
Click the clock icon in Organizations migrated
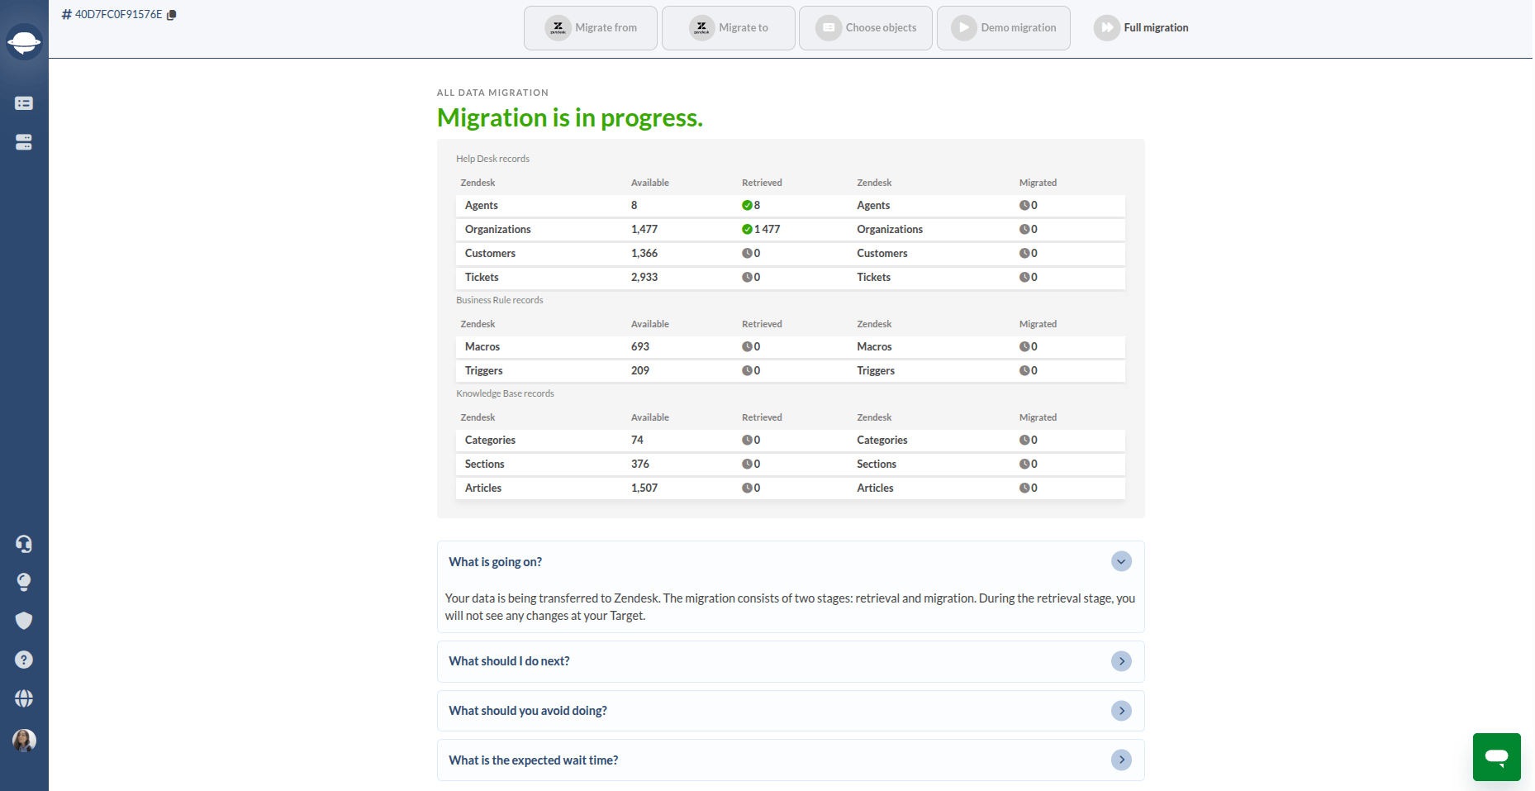1024,229
